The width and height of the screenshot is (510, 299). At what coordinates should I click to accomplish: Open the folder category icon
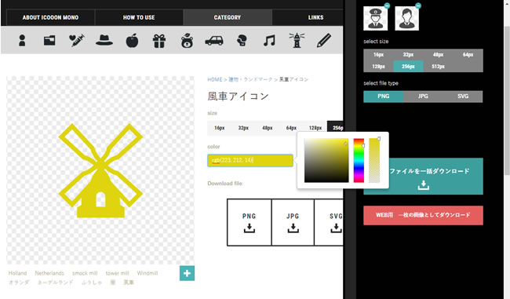coord(49,41)
